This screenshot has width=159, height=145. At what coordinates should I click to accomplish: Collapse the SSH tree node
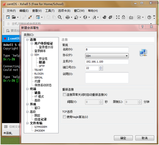tap(32, 55)
